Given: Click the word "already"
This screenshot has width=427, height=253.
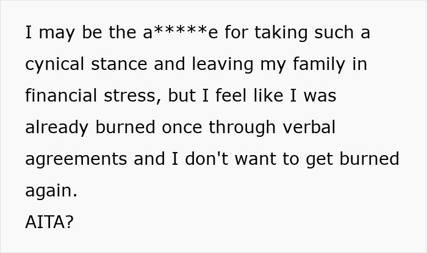Looking at the screenshot, I should (56, 128).
